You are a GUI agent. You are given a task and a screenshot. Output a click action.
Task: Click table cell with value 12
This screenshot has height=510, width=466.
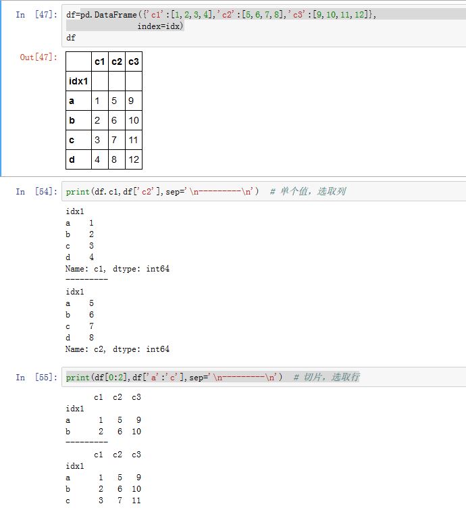(133, 160)
